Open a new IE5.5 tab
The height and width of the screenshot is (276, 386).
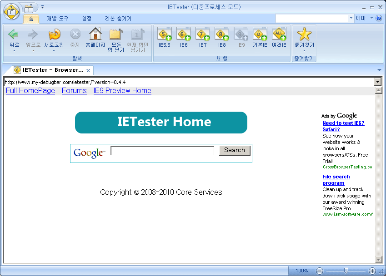click(x=165, y=34)
